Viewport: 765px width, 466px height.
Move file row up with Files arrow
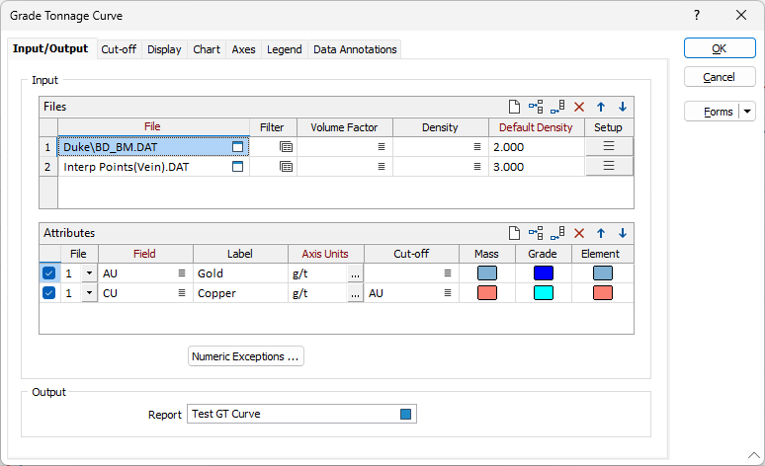point(601,107)
